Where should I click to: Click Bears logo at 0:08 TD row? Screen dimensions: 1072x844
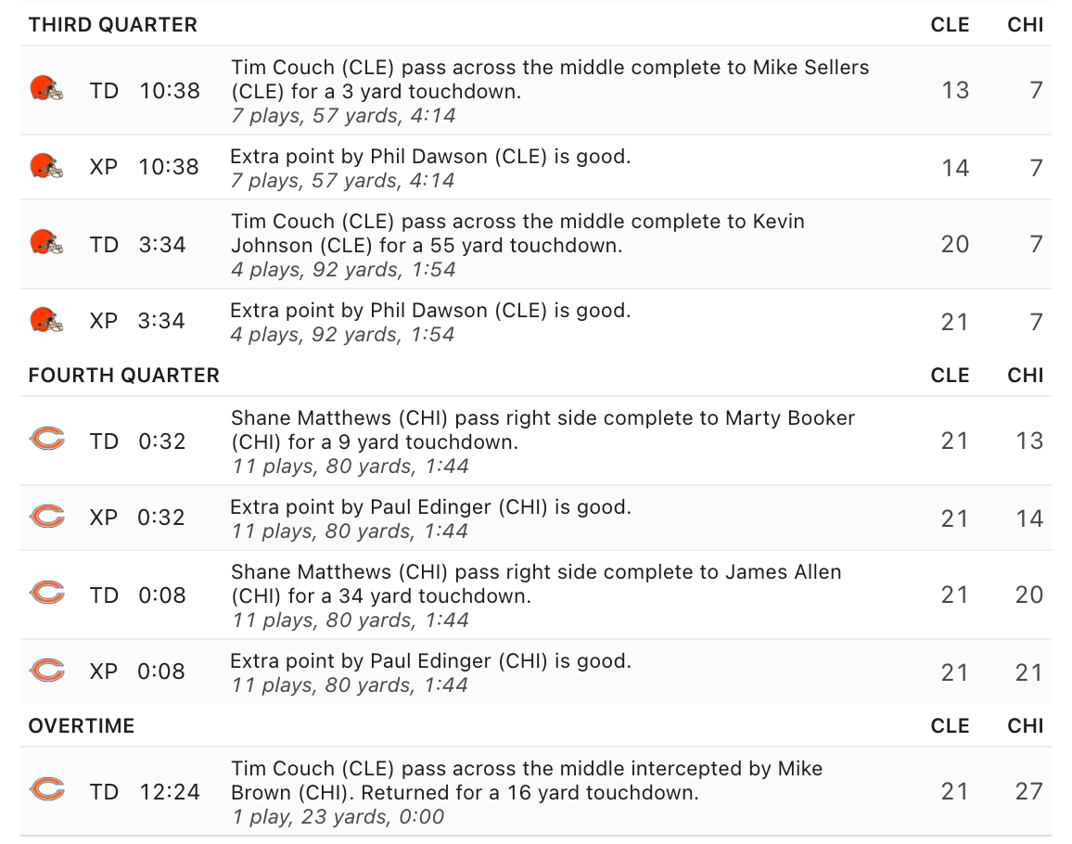point(47,594)
